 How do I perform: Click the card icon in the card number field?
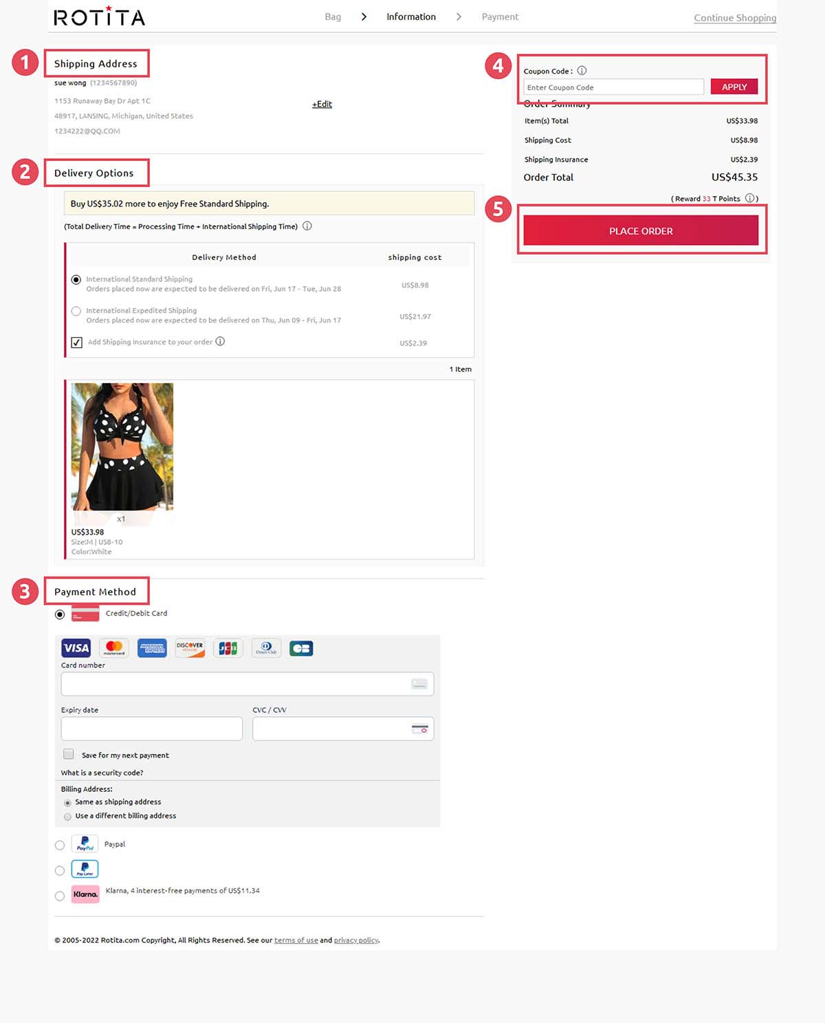(419, 684)
